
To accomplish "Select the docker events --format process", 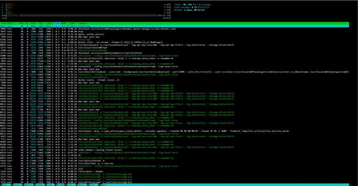I will (x=174, y=80).
